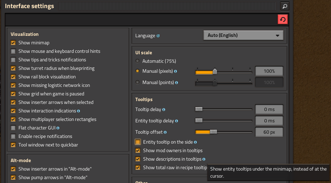Disable Show pump arrows in Alt-mode
The height and width of the screenshot is (183, 331).
(13, 178)
